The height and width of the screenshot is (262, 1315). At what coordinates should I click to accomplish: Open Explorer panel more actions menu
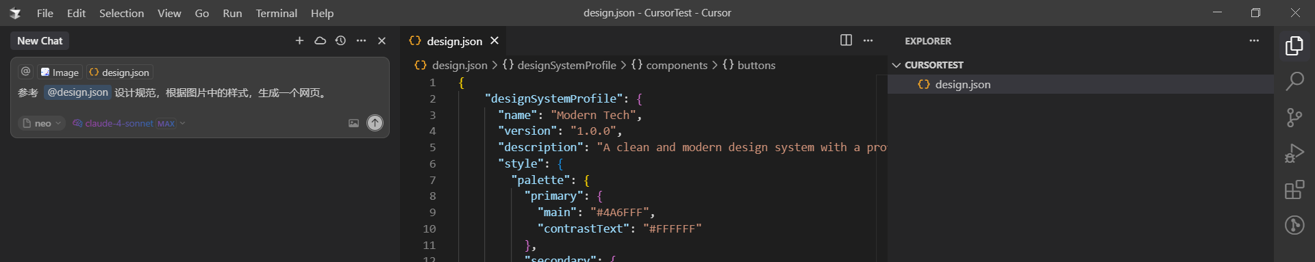click(1254, 40)
